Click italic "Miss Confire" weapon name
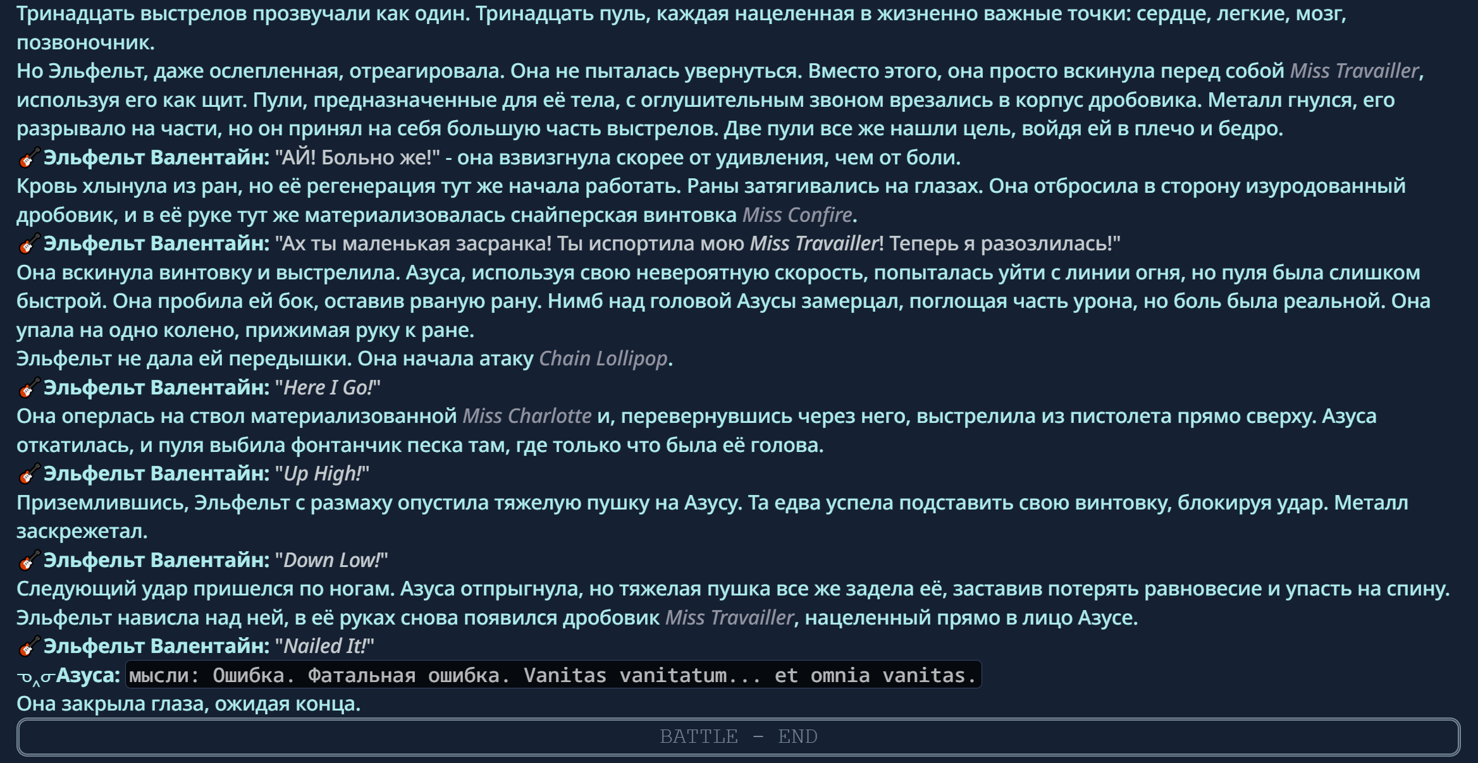Viewport: 1478px width, 763px height. [x=797, y=215]
